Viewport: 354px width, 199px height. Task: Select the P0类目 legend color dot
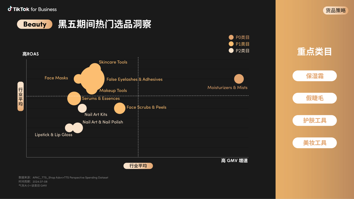(231, 37)
